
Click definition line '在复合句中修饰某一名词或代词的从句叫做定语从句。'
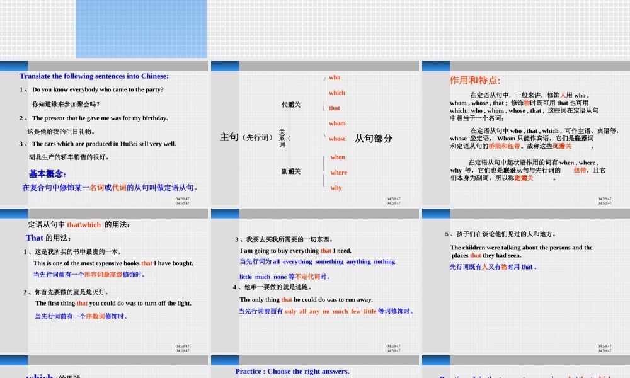coord(110,188)
